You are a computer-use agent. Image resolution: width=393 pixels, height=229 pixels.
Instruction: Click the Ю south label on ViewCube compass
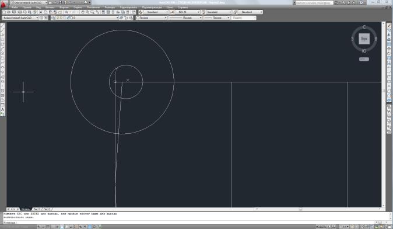(364, 51)
